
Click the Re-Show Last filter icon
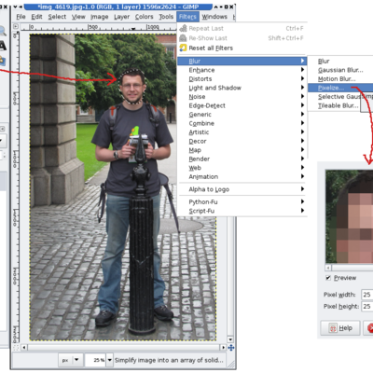[183, 38]
